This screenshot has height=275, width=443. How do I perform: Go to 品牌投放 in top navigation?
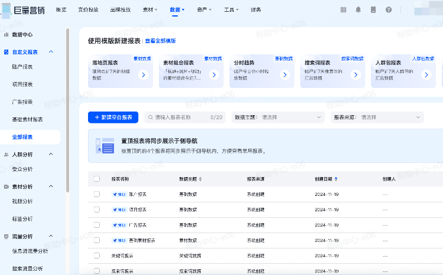(120, 9)
